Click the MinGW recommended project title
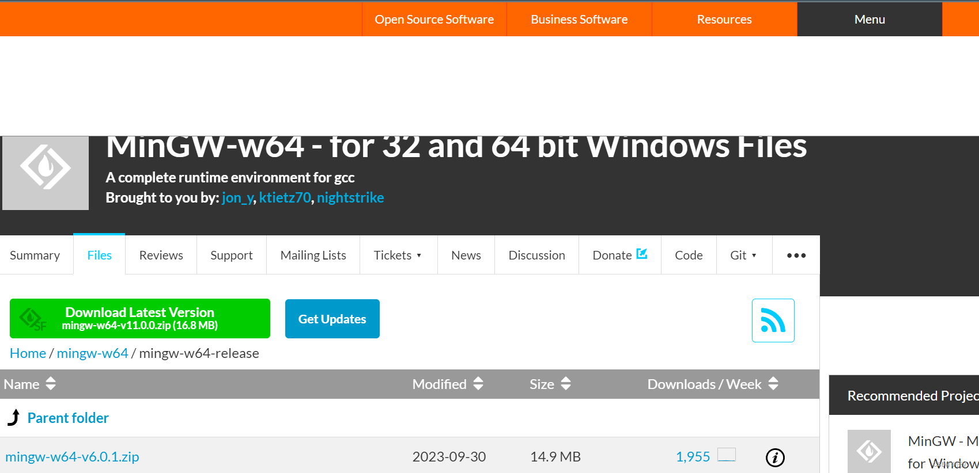This screenshot has width=979, height=473. tap(943, 452)
